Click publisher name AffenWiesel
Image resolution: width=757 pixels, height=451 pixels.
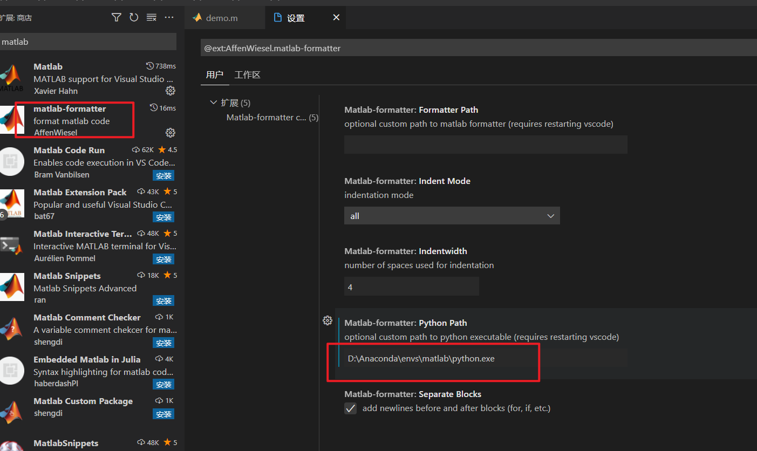pos(56,133)
